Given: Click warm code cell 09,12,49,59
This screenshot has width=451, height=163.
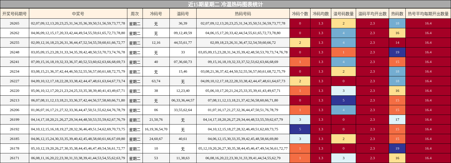Looking at the screenshot, I should 183,33.
